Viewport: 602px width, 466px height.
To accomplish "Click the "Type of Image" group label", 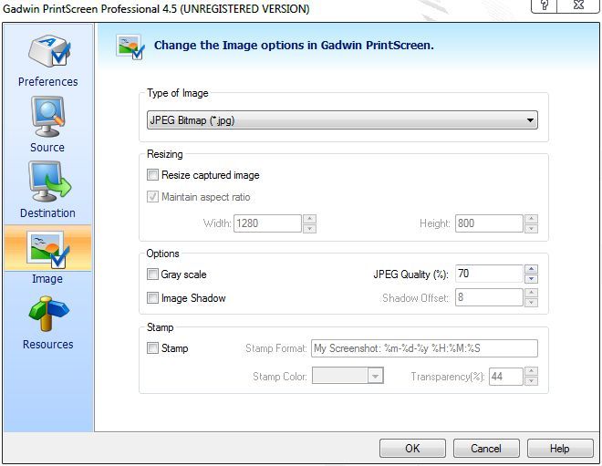I will click(x=177, y=93).
